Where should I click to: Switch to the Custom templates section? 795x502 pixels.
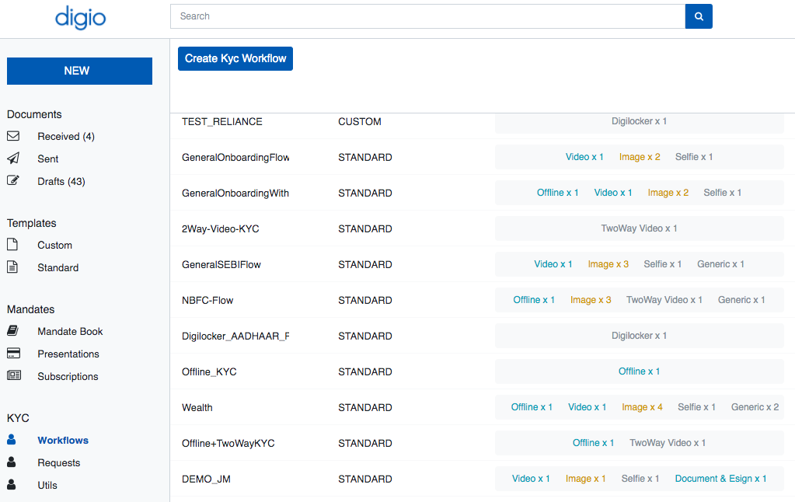pyautogui.click(x=55, y=245)
